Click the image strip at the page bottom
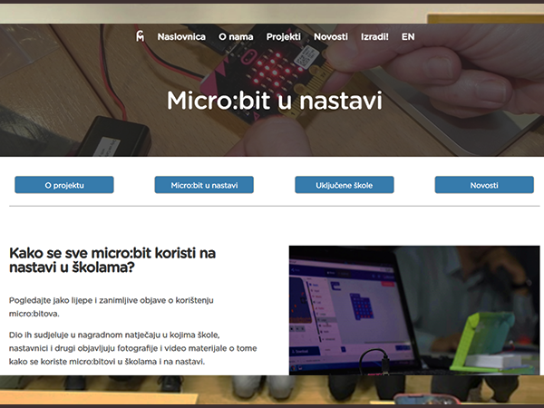544x408 pixels. point(272,392)
